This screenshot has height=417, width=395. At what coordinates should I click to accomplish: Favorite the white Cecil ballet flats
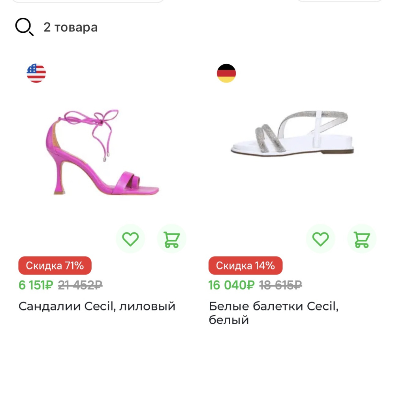(320, 239)
